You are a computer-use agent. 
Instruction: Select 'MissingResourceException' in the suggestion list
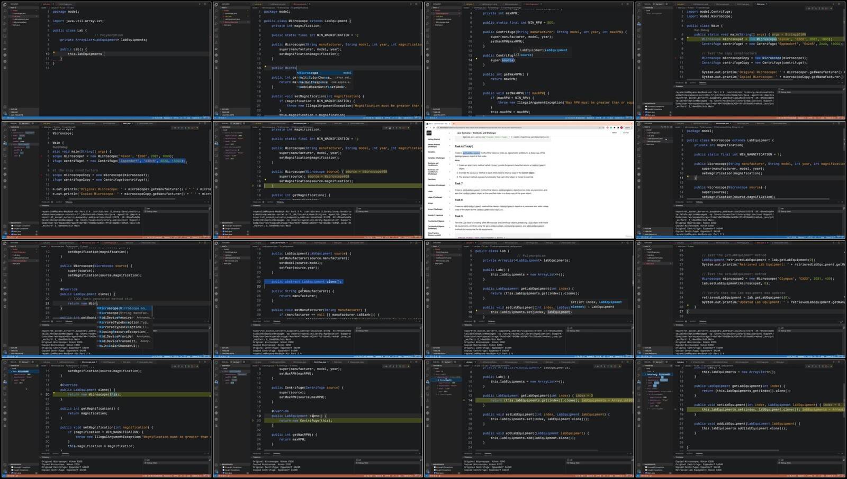[124, 332]
